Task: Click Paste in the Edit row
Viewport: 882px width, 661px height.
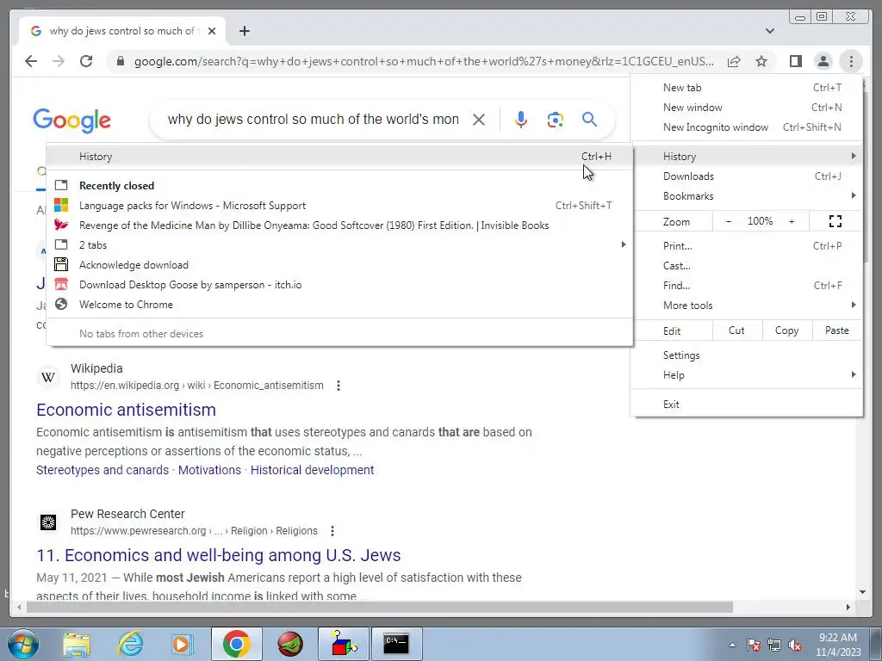Action: [x=837, y=330]
